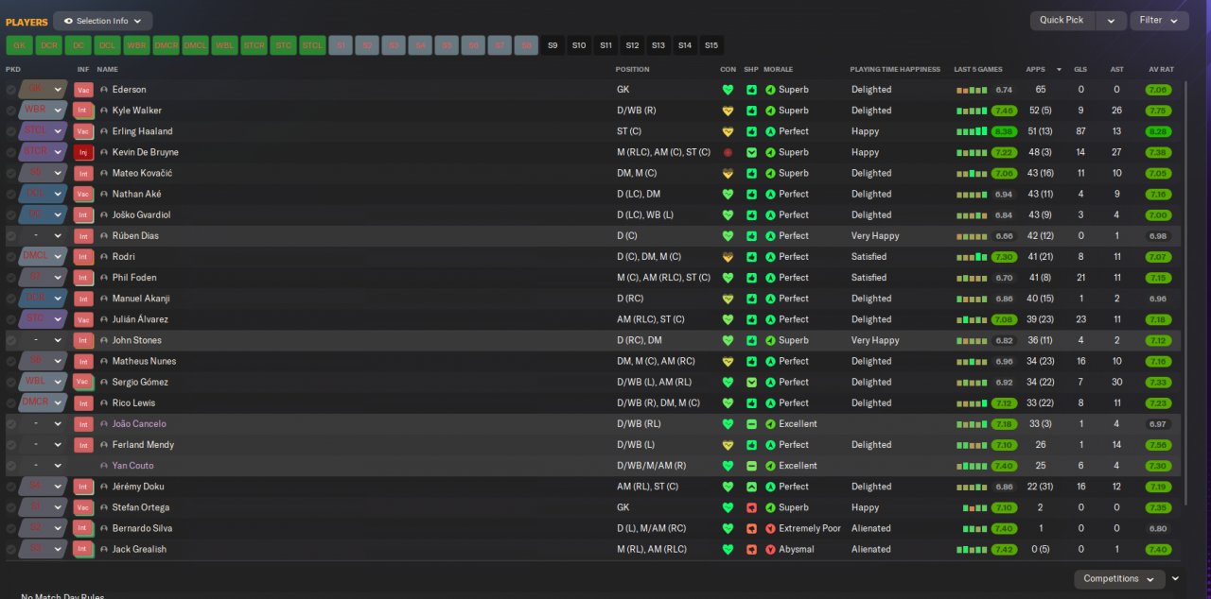Click Kevin De Bruyne's match sharpness icon
This screenshot has height=599, width=1211.
point(751,152)
